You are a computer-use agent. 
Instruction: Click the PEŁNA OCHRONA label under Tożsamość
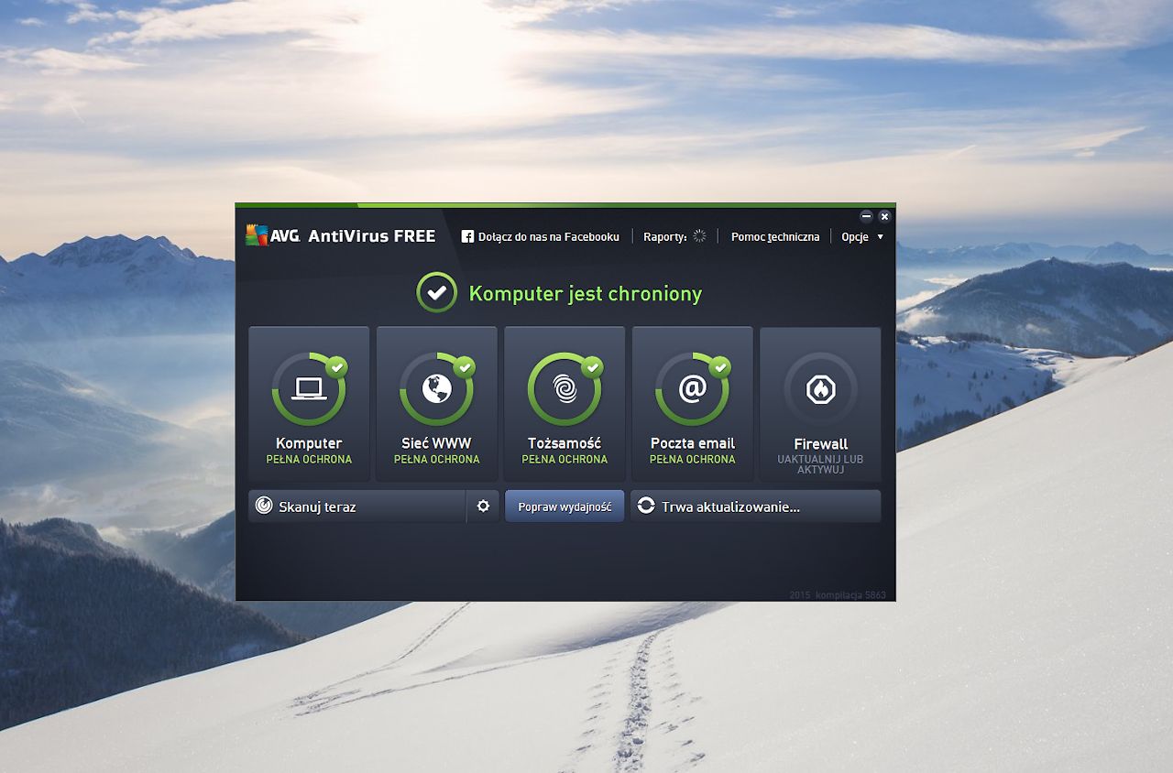(x=565, y=460)
